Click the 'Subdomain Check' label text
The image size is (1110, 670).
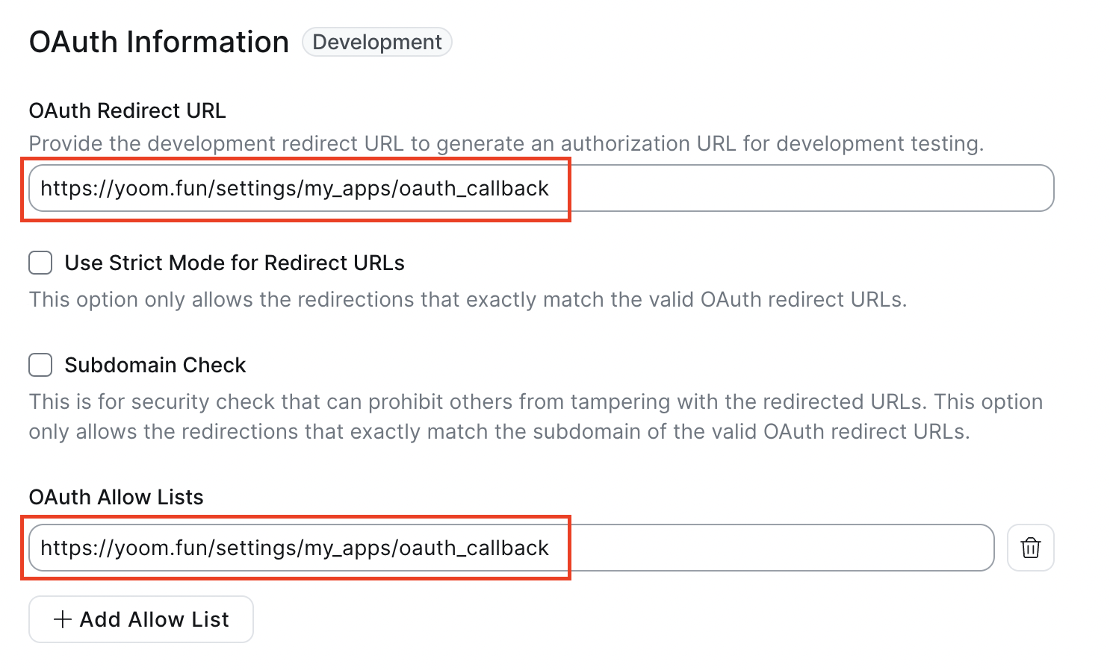(155, 365)
